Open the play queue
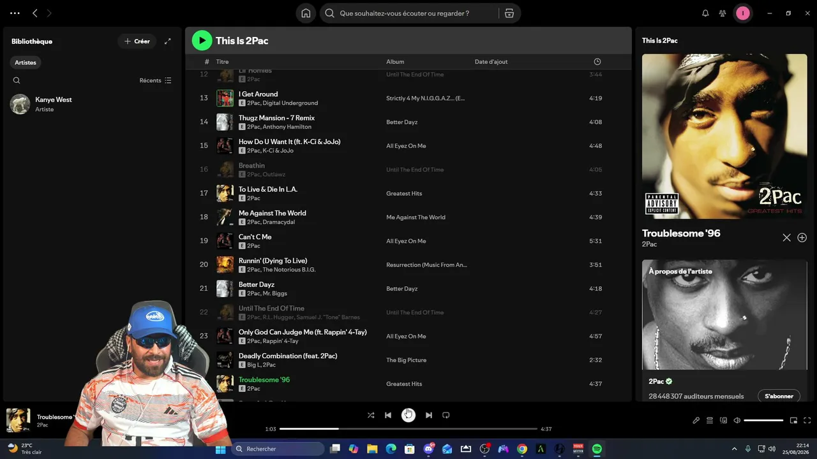 coord(710,421)
